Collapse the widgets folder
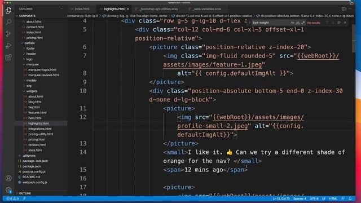The width and height of the screenshot is (361, 203). 32,91
